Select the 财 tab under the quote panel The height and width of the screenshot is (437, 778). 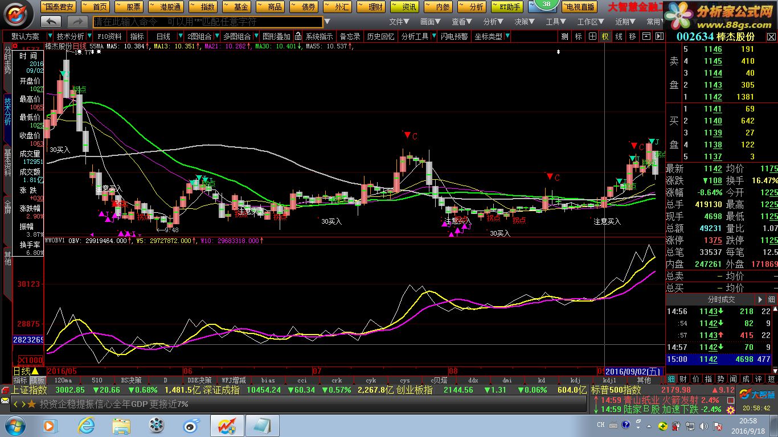coord(683,379)
